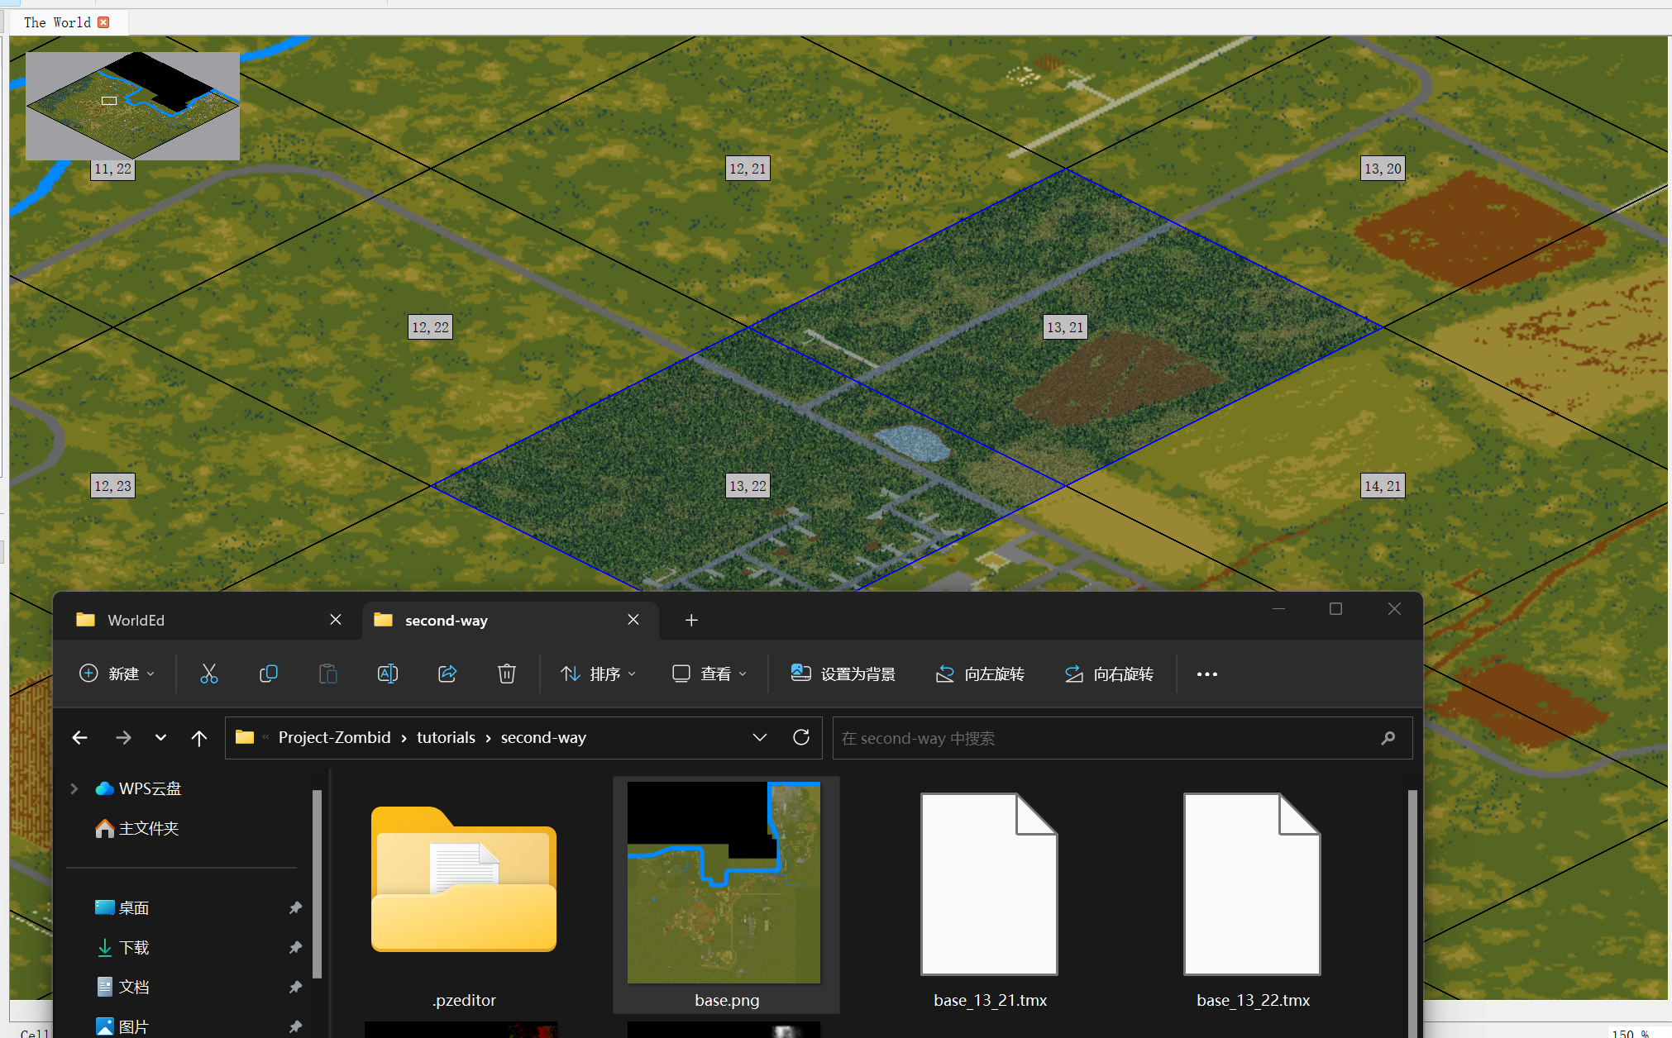This screenshot has height=1038, width=1672.
Task: Select 主文件夹 (Home) in sidebar
Action: (148, 828)
